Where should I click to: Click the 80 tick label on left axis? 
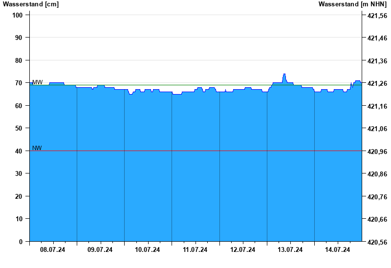coord(19,60)
